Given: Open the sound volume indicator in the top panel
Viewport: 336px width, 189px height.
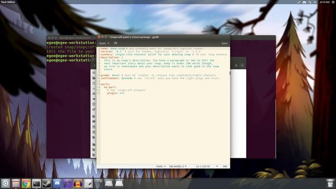Looking at the screenshot, I should coord(315,2).
